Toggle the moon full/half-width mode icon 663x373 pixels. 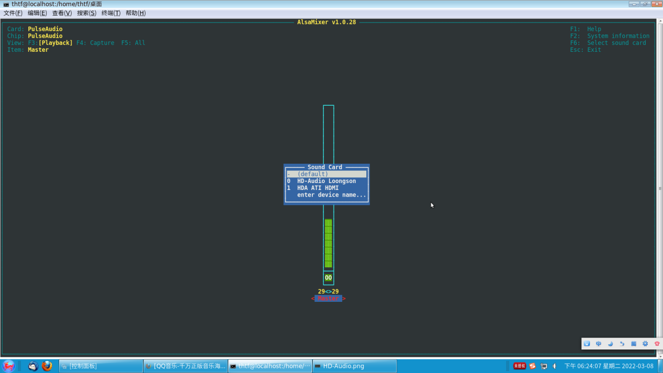[610, 344]
